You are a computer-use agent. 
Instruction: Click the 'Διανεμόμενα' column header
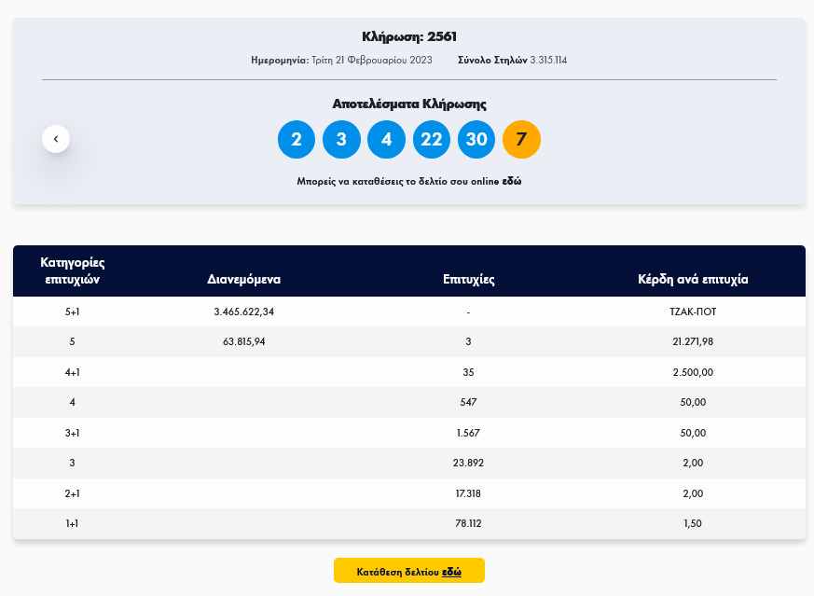(243, 279)
